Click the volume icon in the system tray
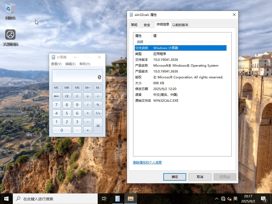 pos(229,198)
